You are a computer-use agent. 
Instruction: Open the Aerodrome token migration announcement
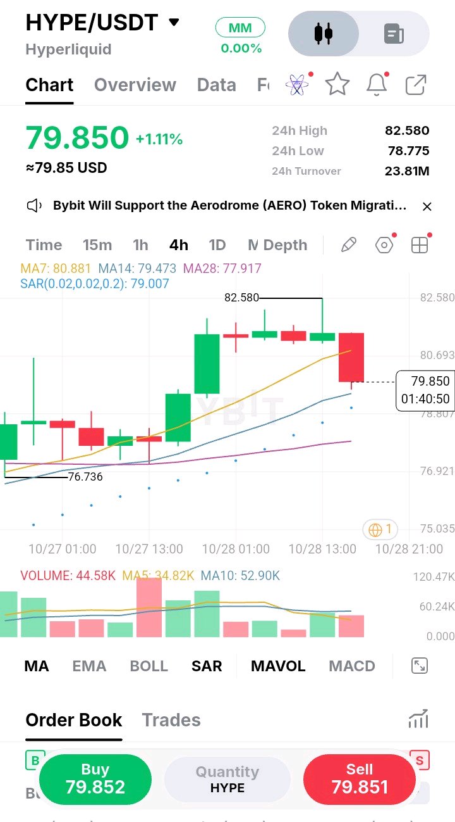(x=230, y=206)
